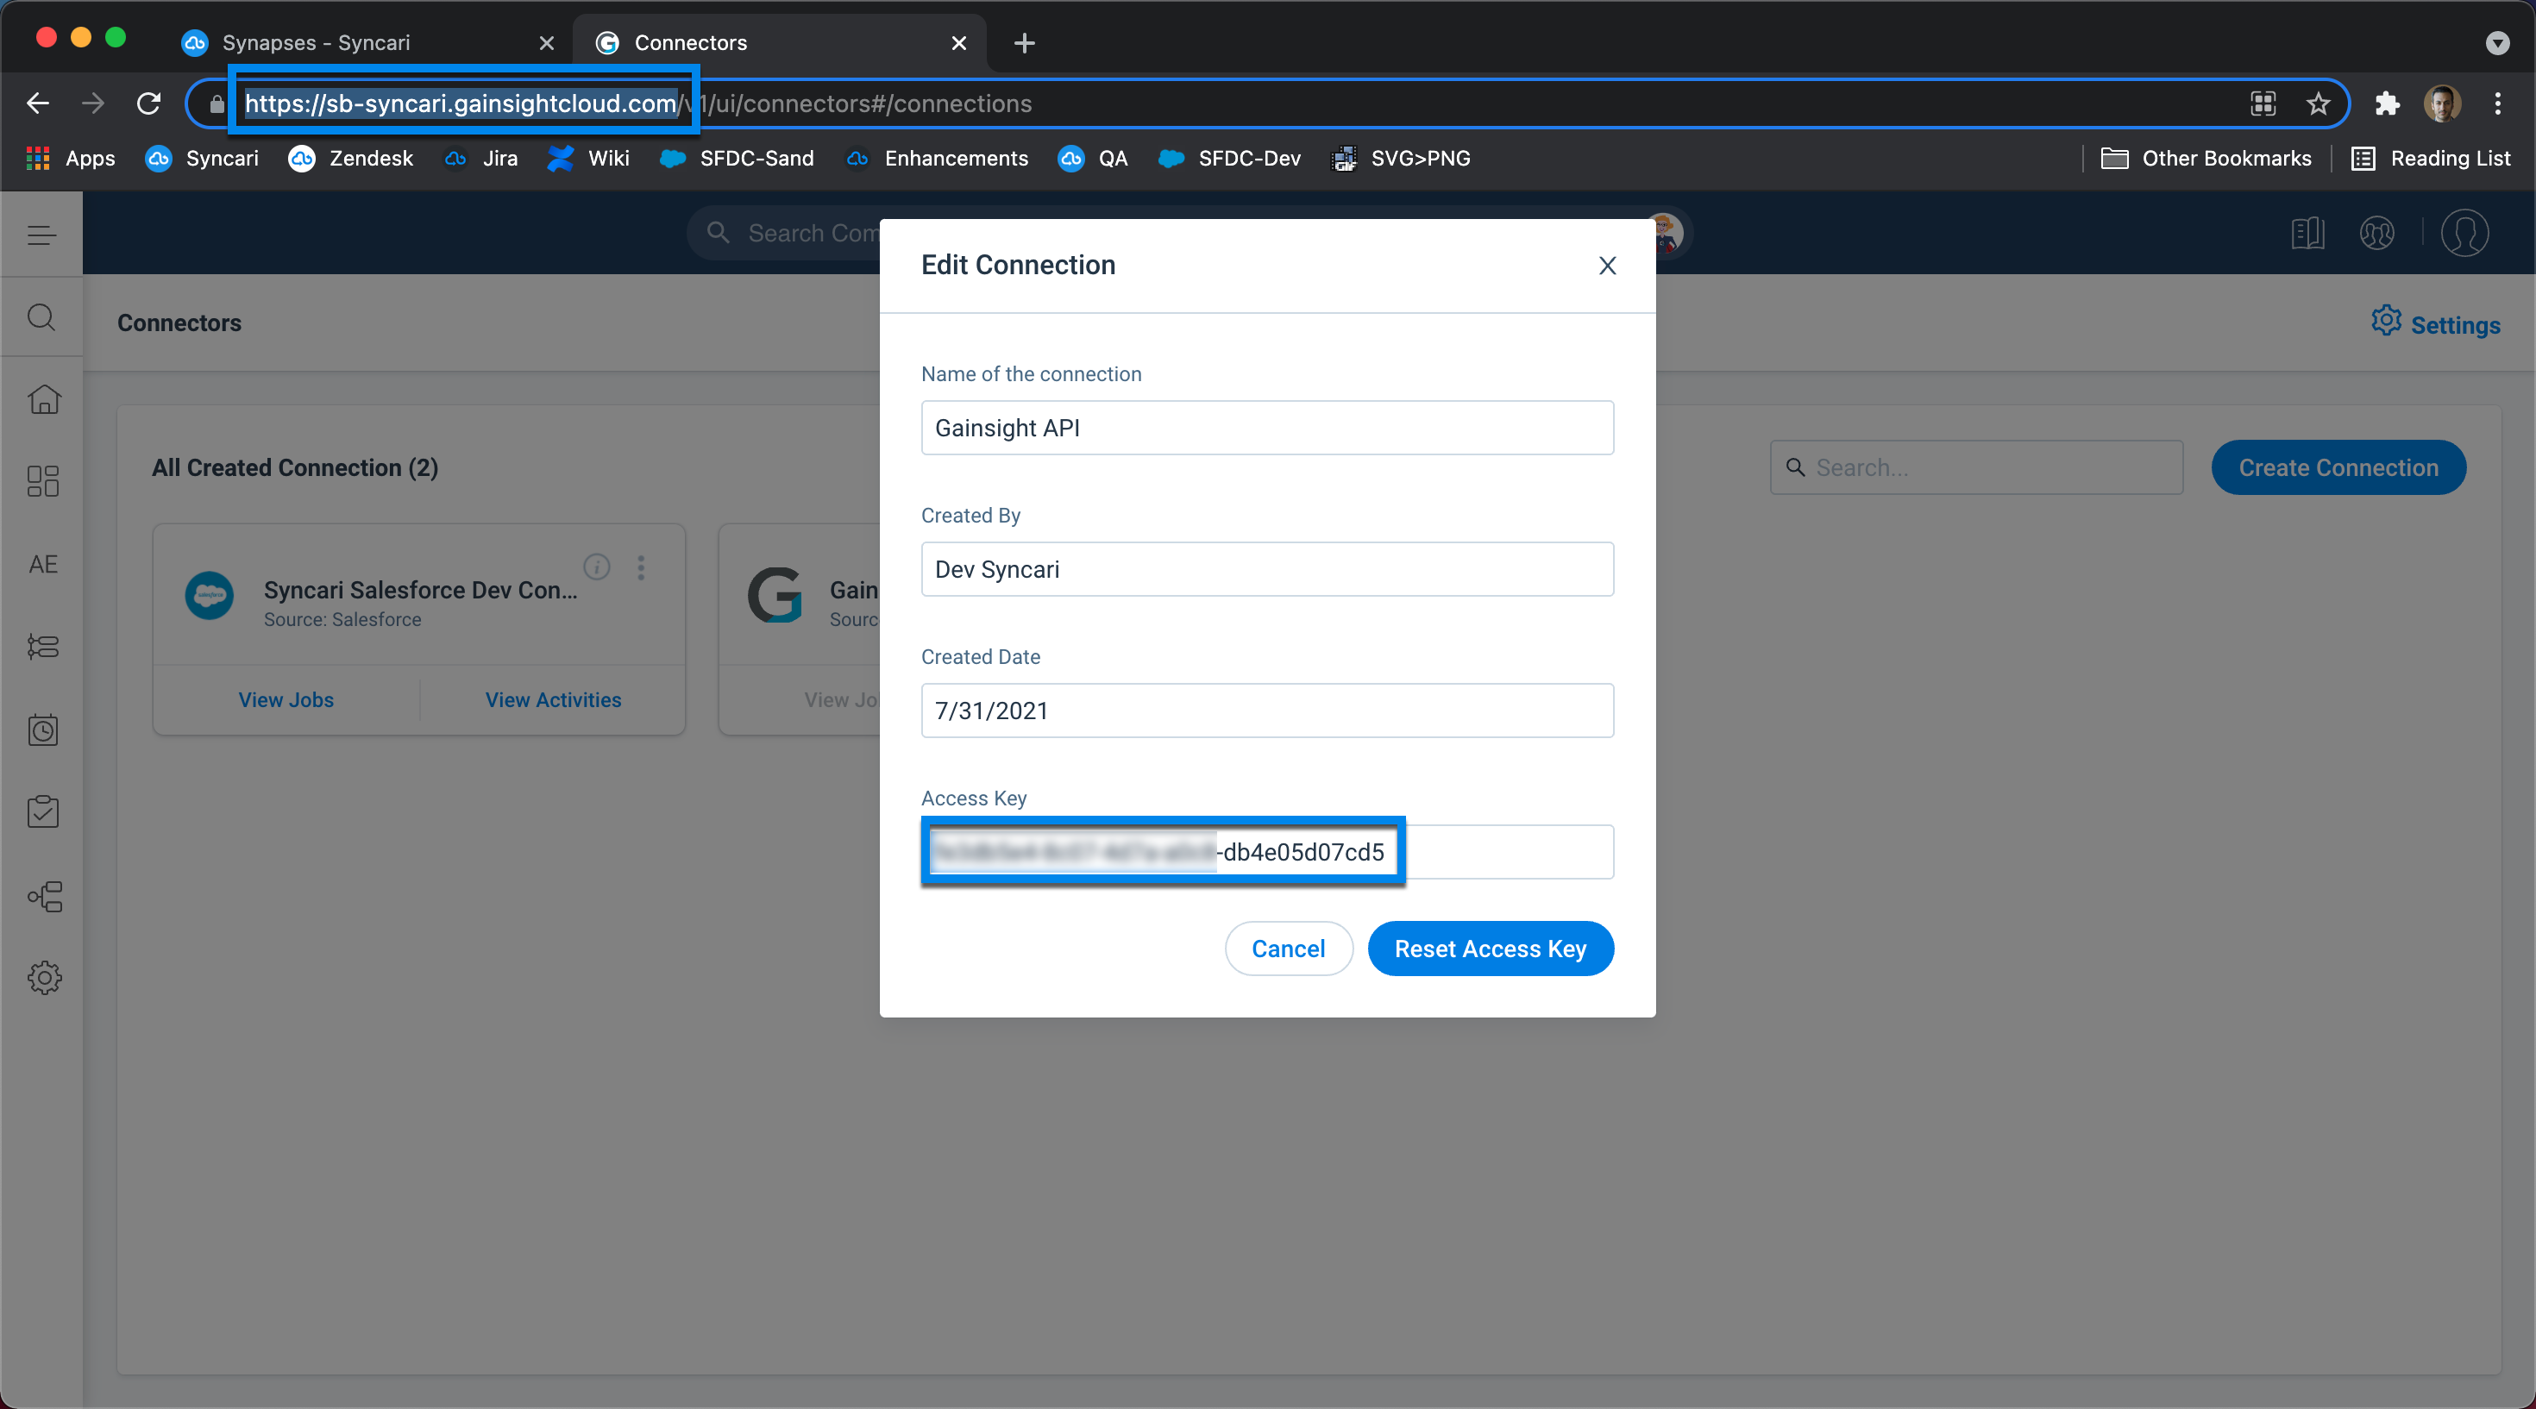Viewport: 2536px width, 1409px height.
Task: Close the Edit Connection dialog
Action: point(1608,266)
